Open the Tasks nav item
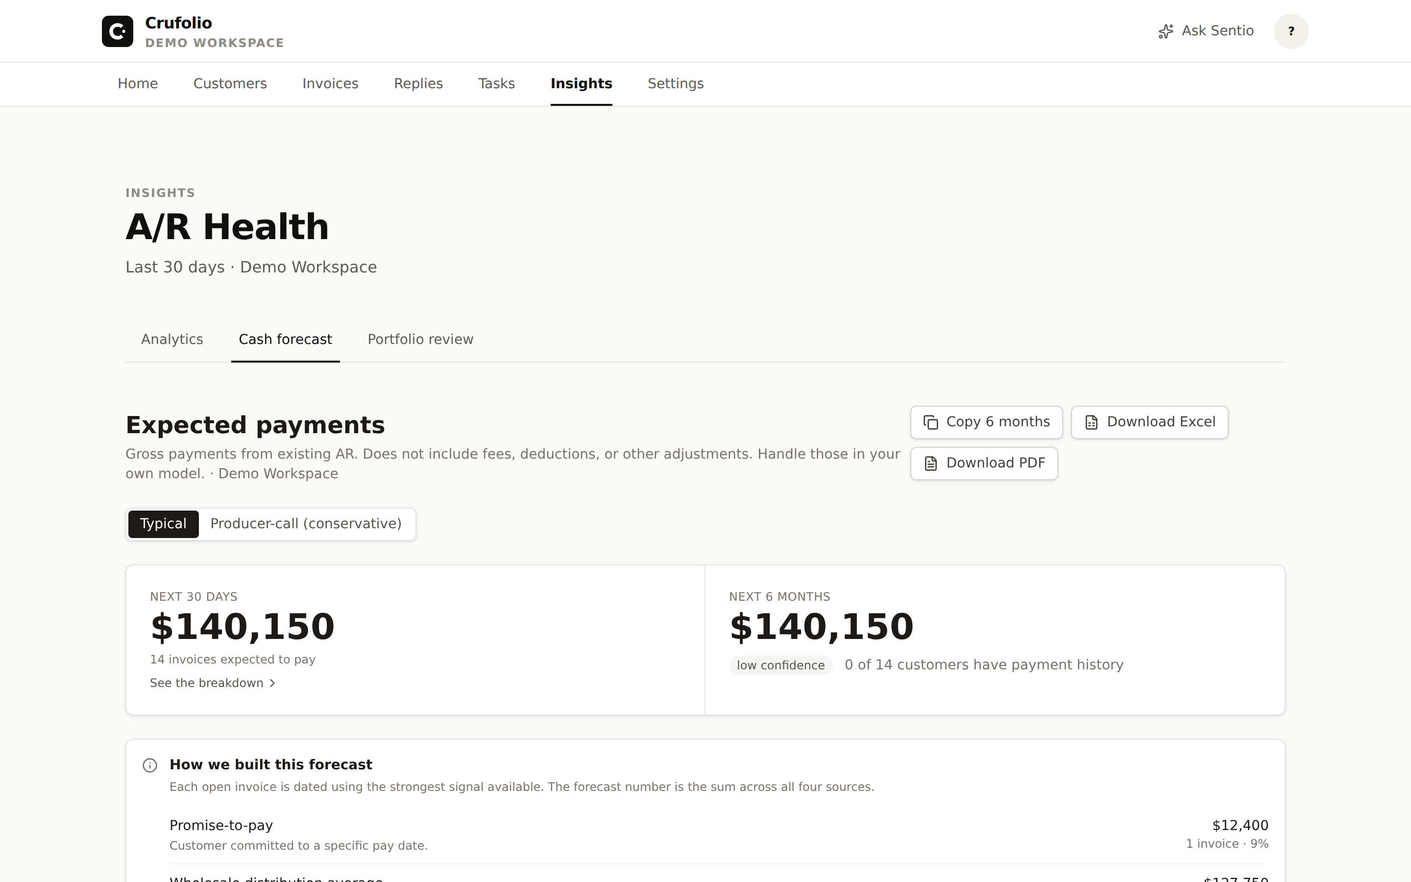This screenshot has width=1411, height=882. point(497,83)
